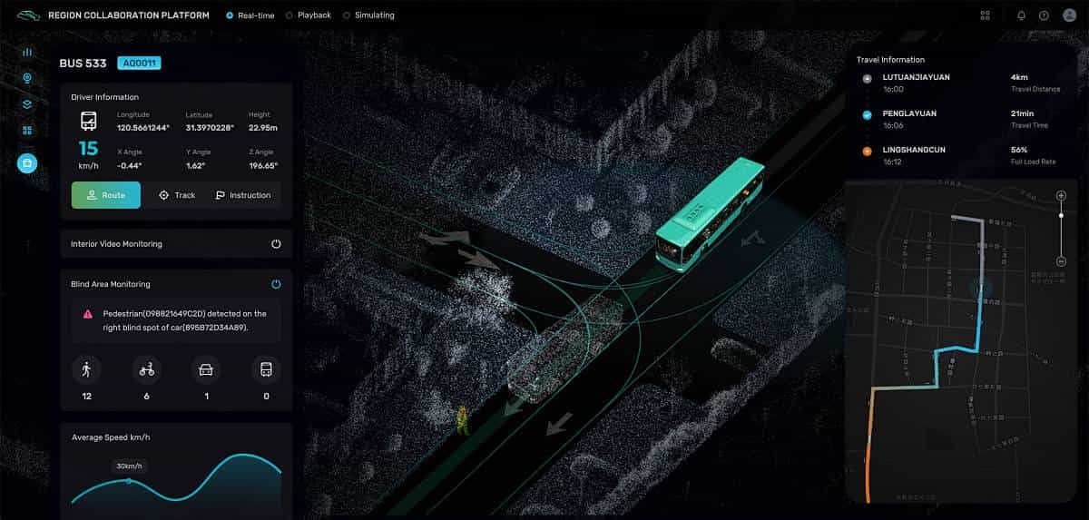Image resolution: width=1089 pixels, height=520 pixels.
Task: Click the green pedestrian figure in 3D view
Action: [x=463, y=419]
